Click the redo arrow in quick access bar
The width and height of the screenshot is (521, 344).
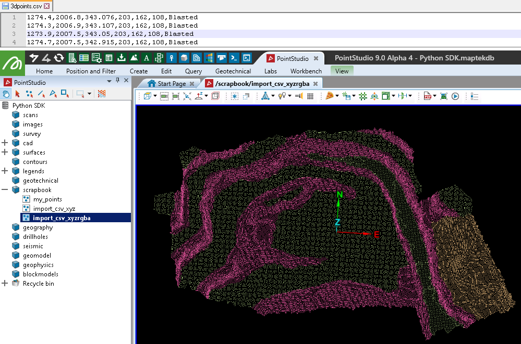pos(46,58)
